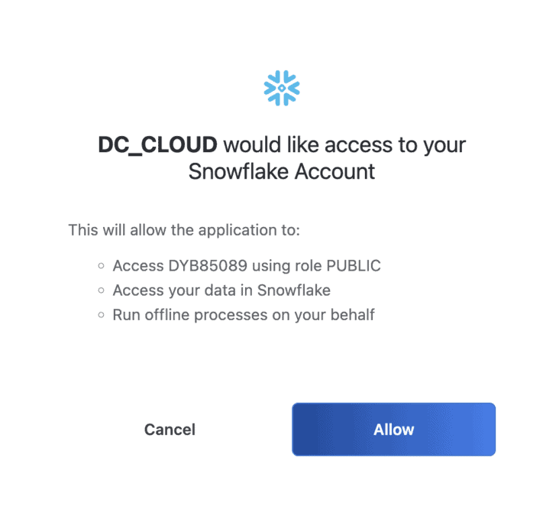556x522 pixels.
Task: Click bullet marker beside "Run offline processes" line
Action: coord(101,315)
